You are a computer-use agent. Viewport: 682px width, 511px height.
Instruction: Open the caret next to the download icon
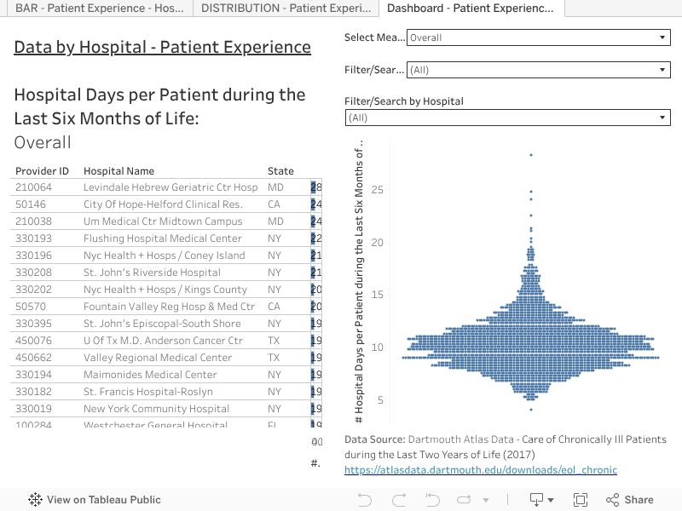[x=551, y=500]
